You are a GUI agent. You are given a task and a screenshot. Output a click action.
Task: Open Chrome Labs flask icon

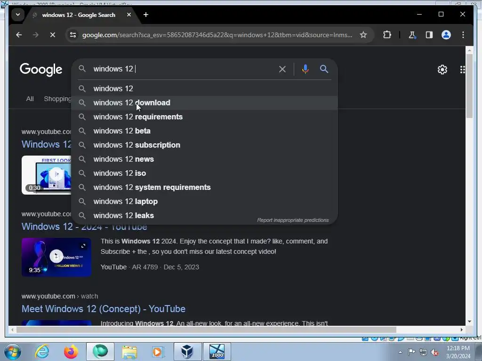tap(412, 35)
